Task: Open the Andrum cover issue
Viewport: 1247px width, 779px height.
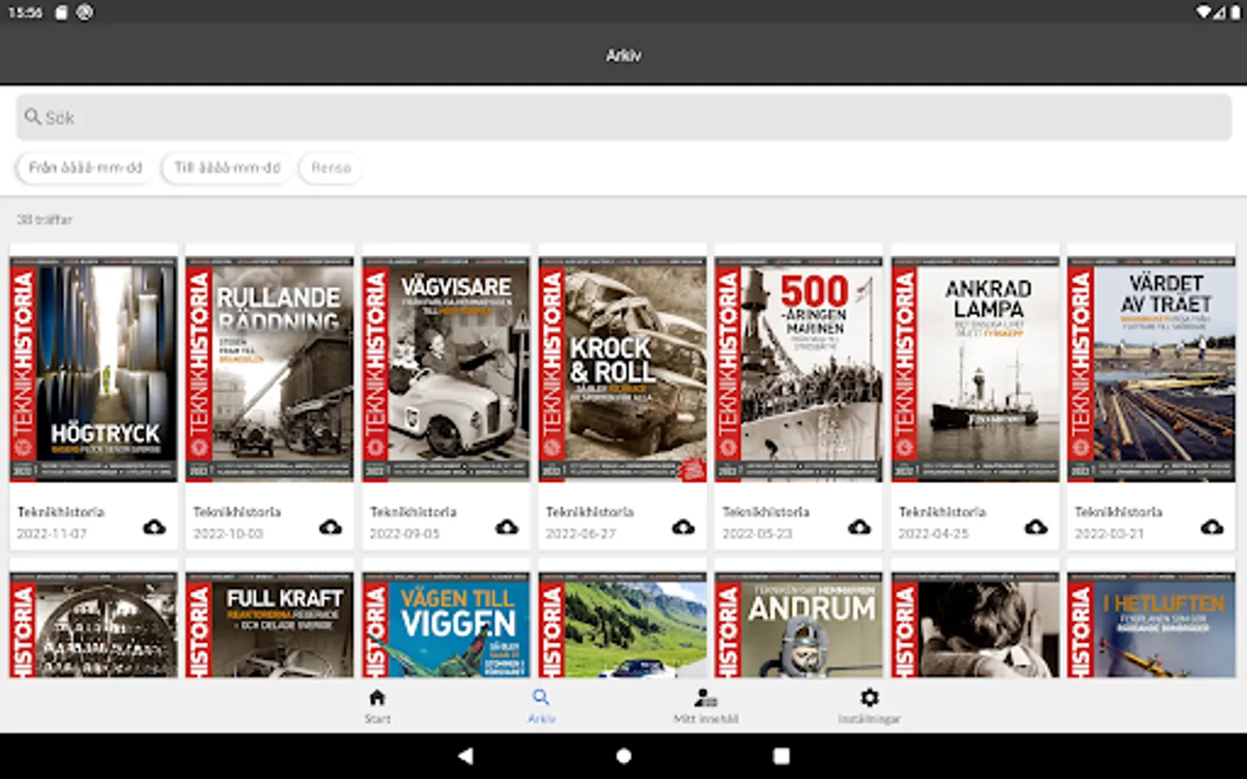Action: coord(798,624)
